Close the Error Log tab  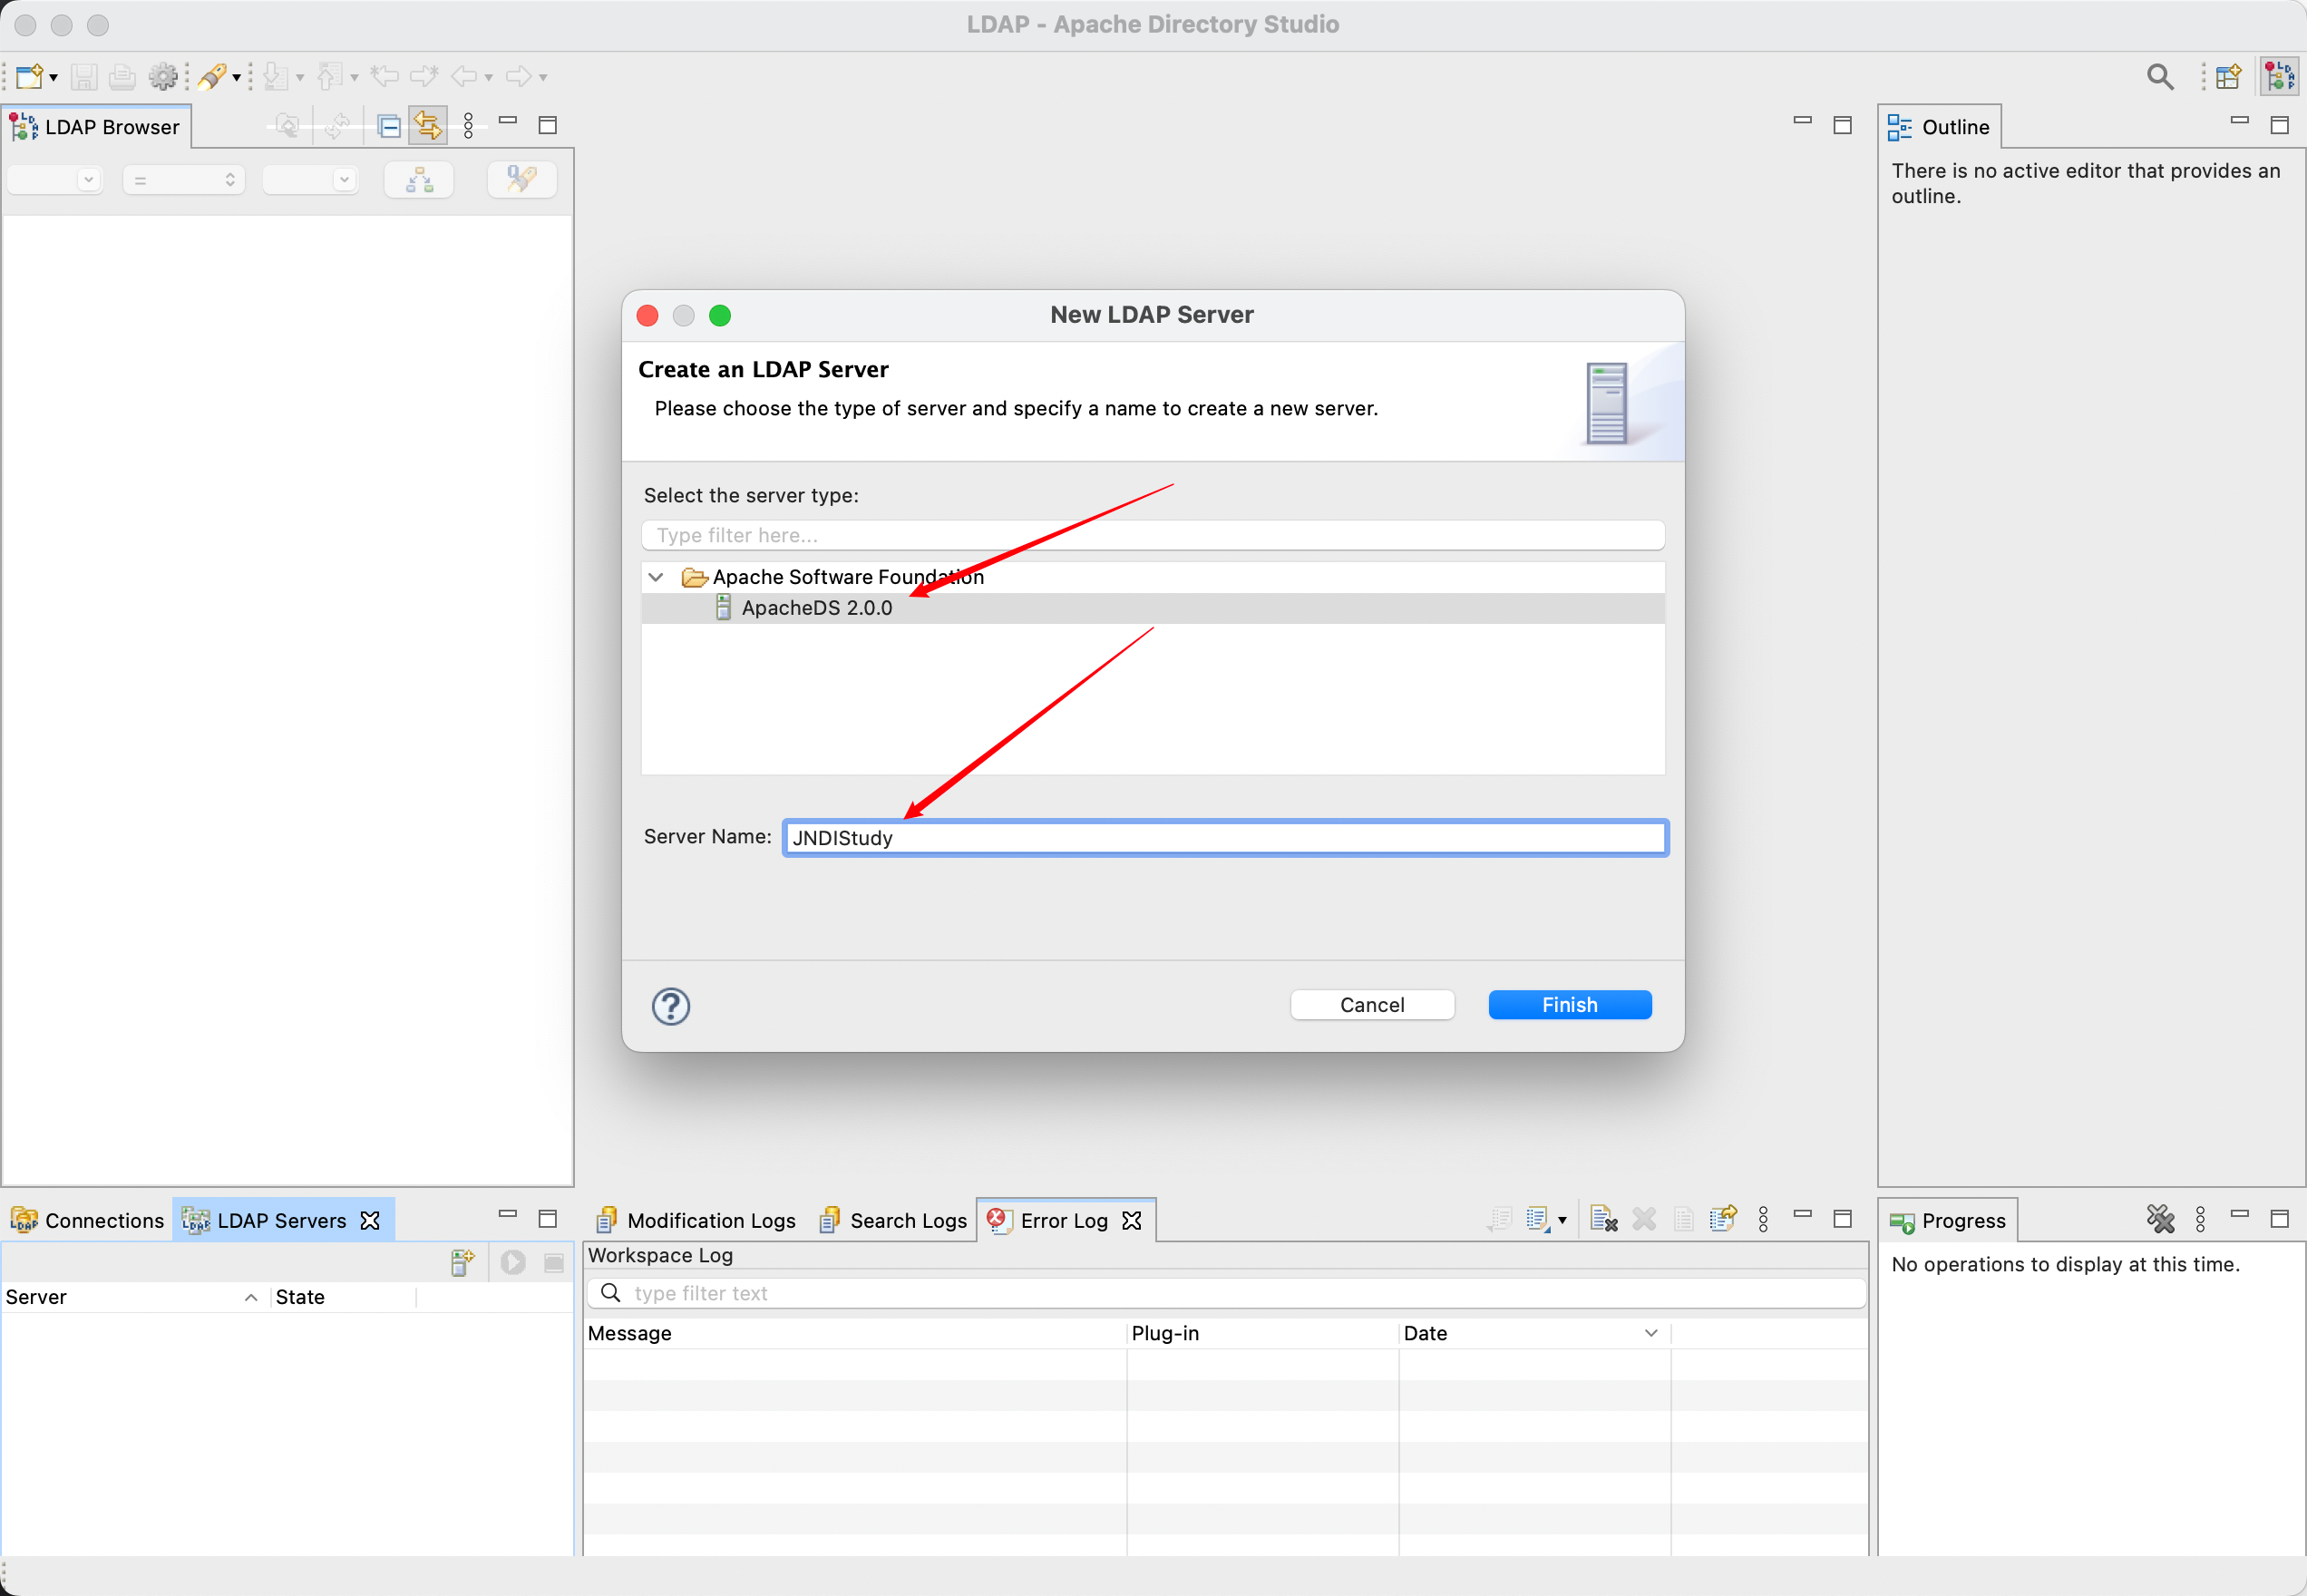[x=1131, y=1220]
